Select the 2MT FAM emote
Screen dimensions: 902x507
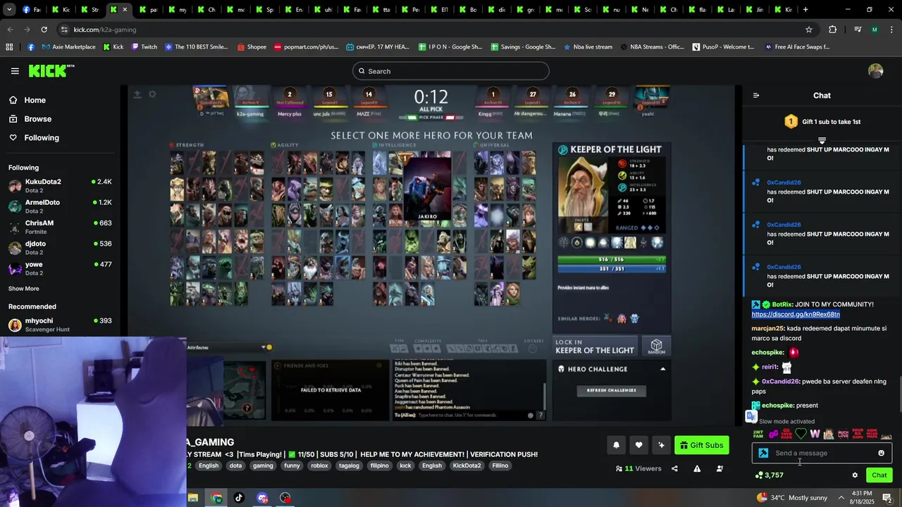pos(758,434)
